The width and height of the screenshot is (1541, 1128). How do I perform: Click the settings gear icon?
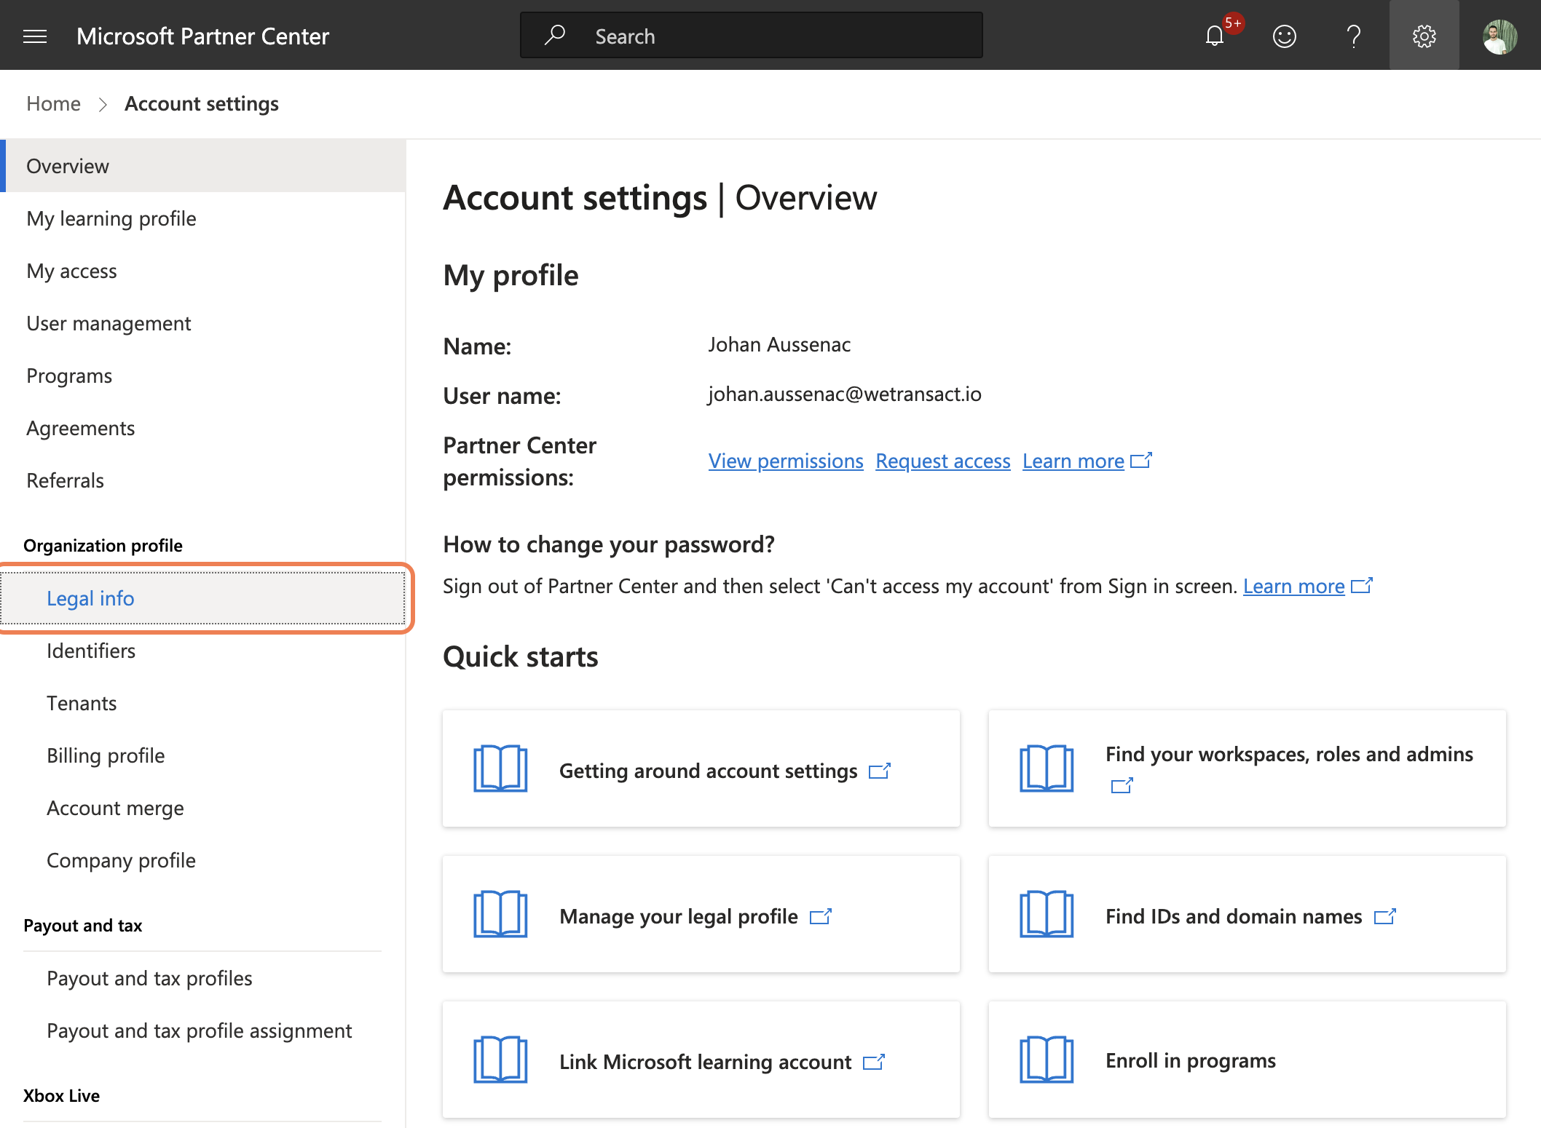1424,36
